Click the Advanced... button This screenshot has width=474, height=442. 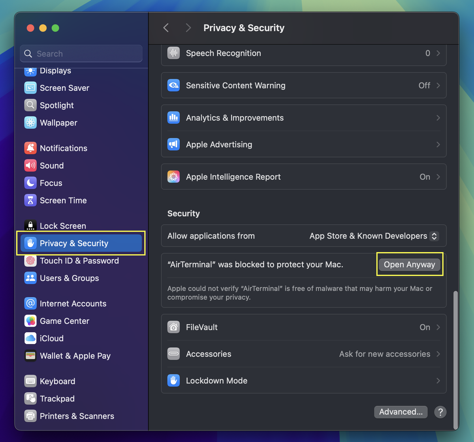point(401,412)
